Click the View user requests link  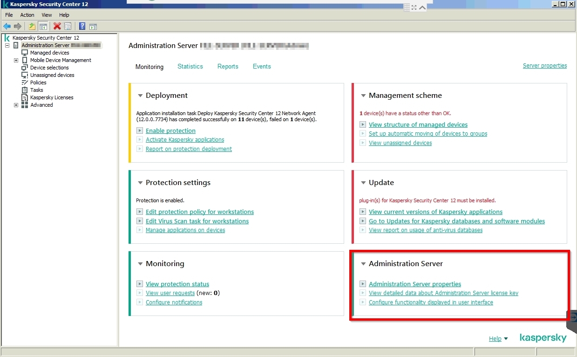[x=170, y=293]
